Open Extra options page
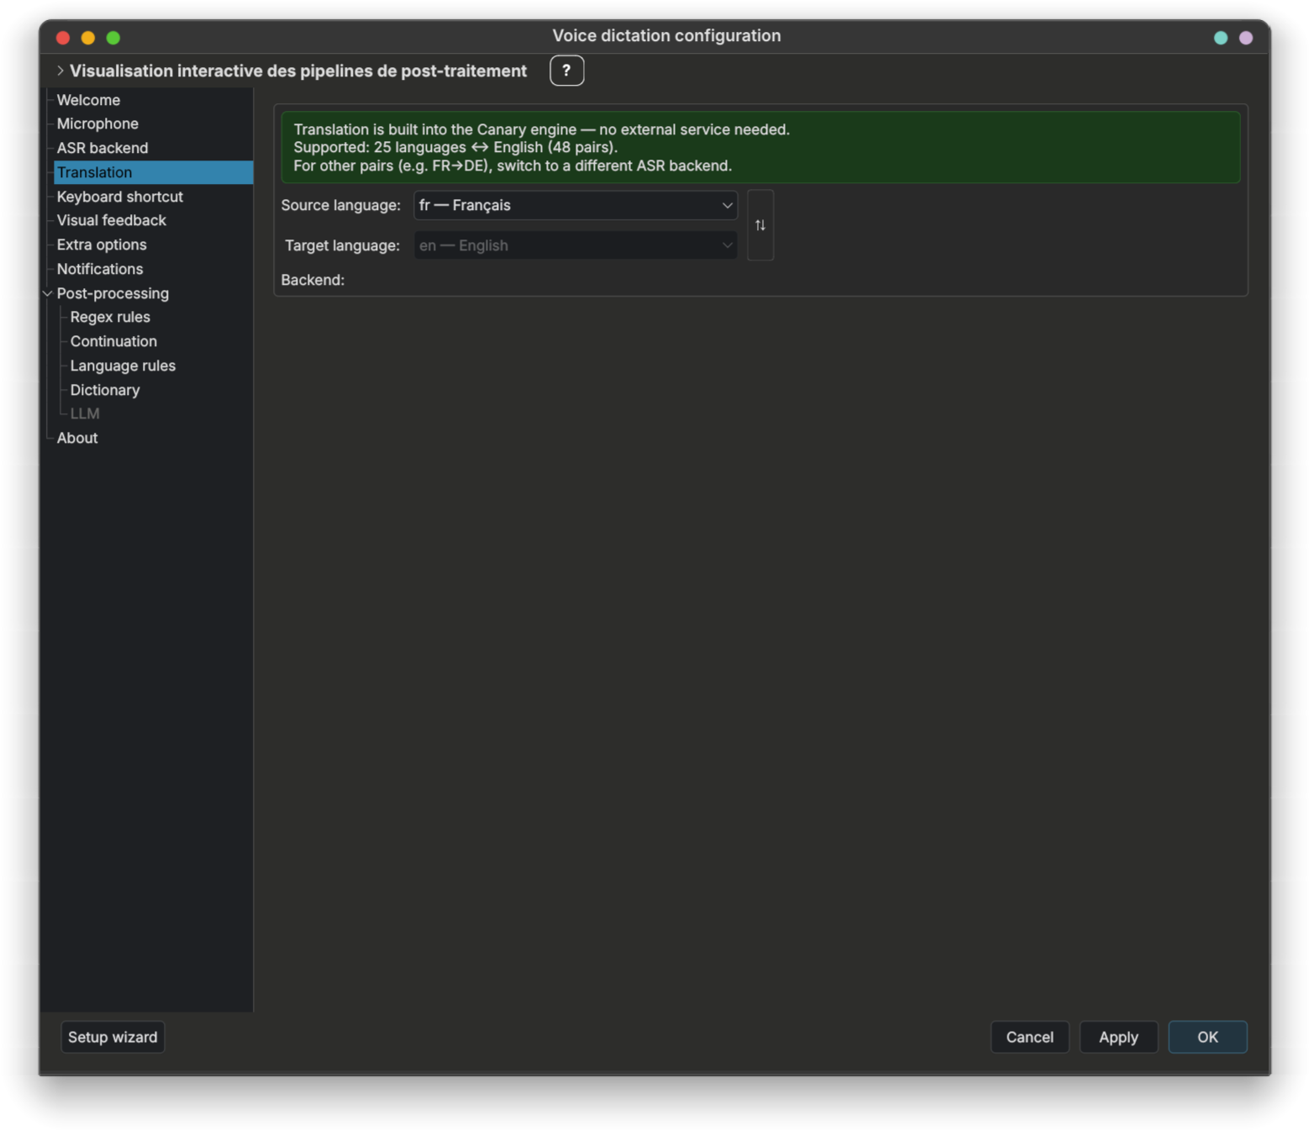The height and width of the screenshot is (1131, 1309). [x=102, y=245]
